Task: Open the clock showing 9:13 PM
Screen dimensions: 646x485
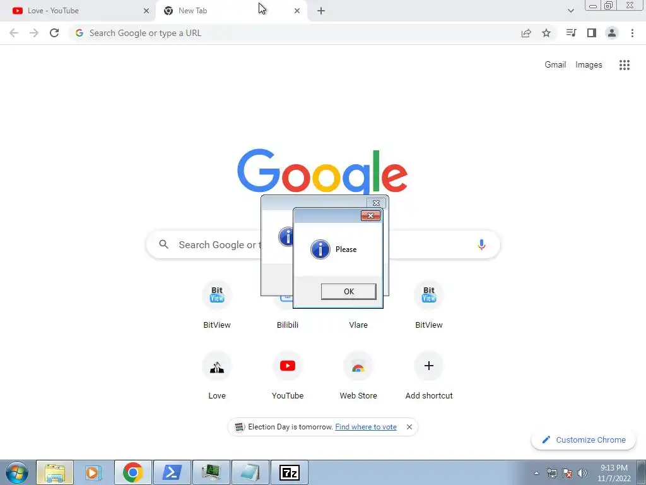Action: [614, 473]
